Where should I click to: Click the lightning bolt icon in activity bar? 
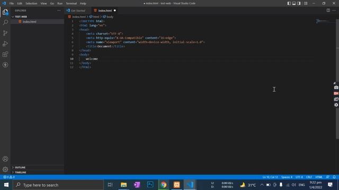(5, 64)
